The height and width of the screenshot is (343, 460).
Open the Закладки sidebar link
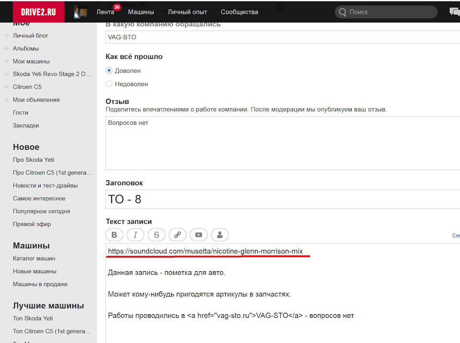[x=26, y=125]
